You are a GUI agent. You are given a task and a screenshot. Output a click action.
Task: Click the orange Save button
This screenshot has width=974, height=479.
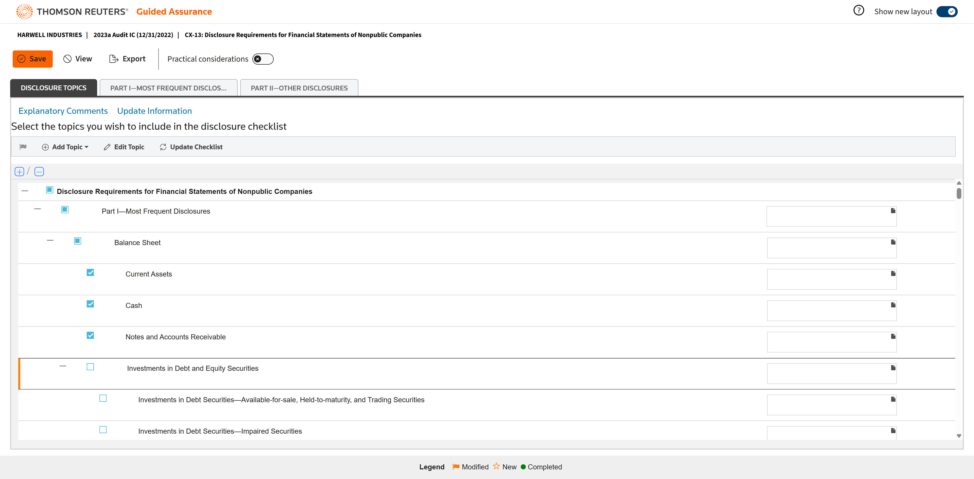coord(32,59)
